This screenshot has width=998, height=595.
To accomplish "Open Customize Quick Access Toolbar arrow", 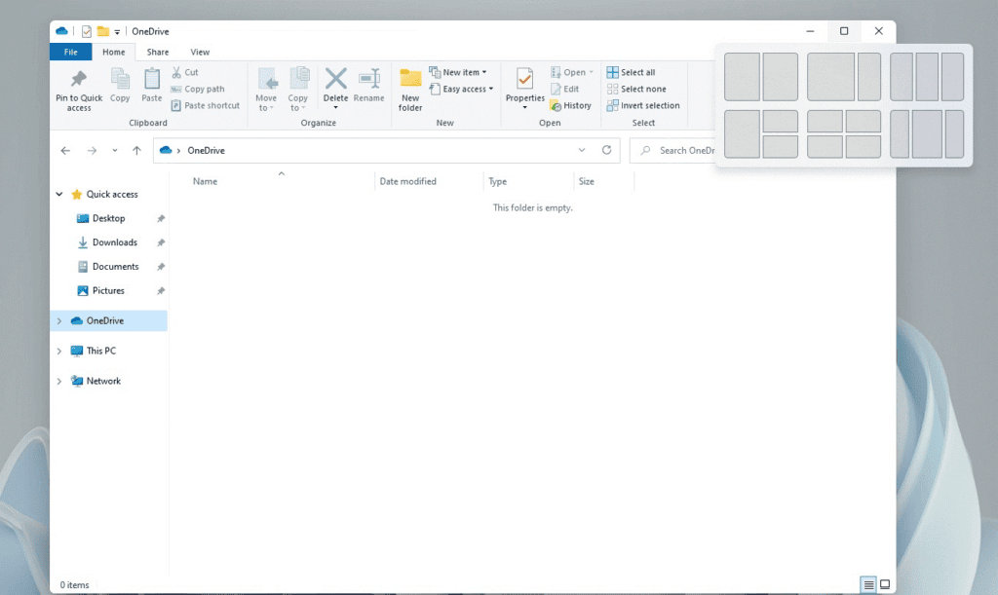I will (x=117, y=32).
